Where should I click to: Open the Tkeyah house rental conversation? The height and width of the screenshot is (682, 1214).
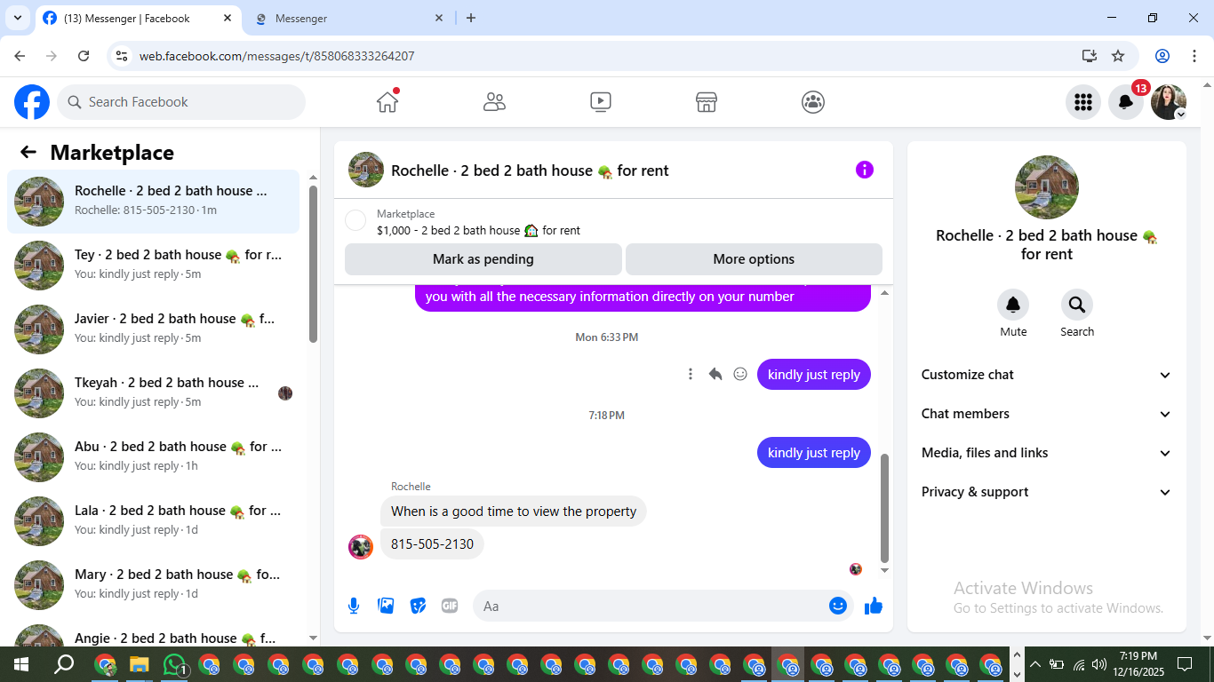point(154,393)
